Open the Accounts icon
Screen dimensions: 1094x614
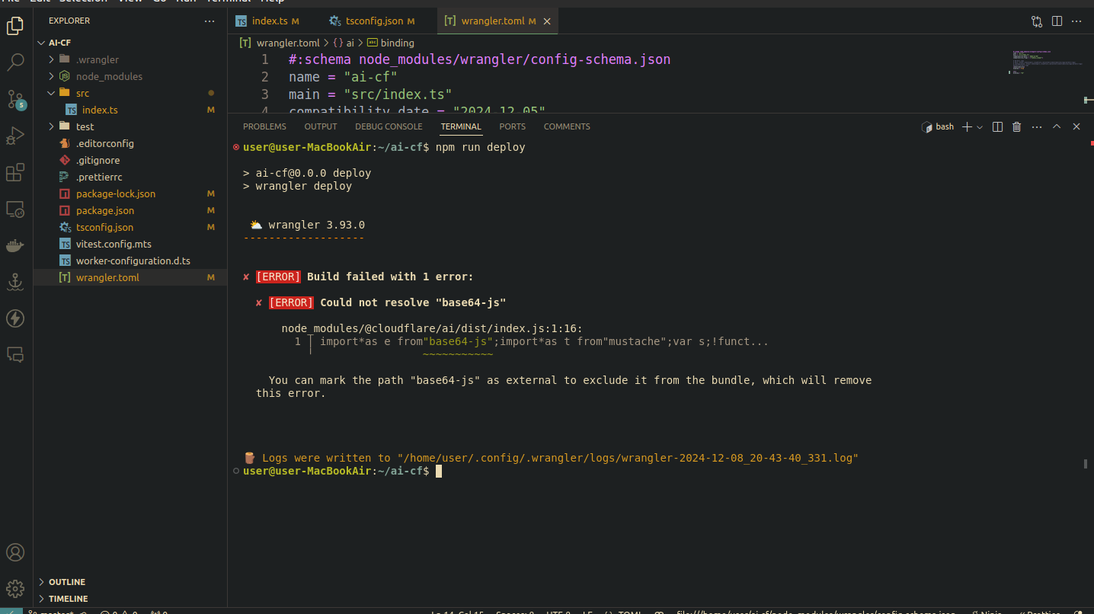[x=15, y=552]
